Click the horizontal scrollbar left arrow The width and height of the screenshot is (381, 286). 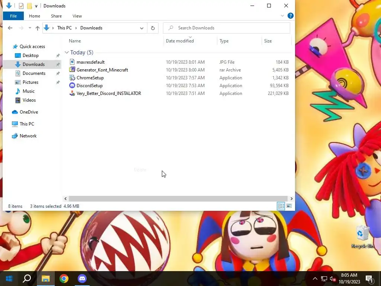[x=65, y=199]
